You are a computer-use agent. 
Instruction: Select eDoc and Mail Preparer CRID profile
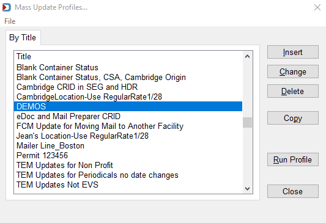tap(128, 116)
